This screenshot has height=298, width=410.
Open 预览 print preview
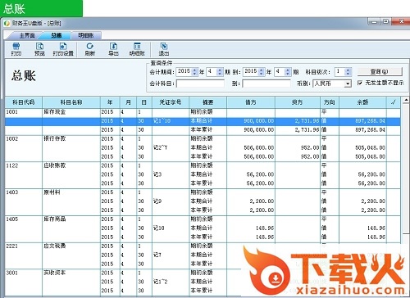[39, 49]
